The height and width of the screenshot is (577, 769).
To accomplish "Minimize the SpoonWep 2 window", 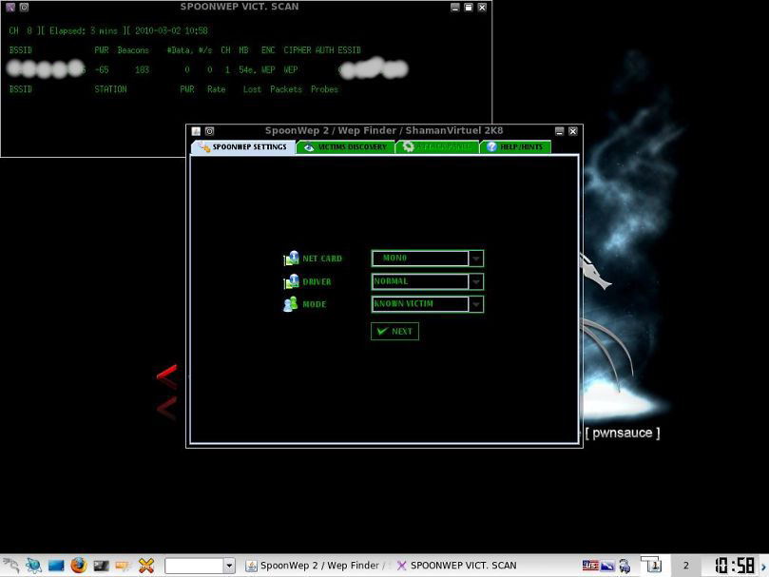I will tap(560, 131).
